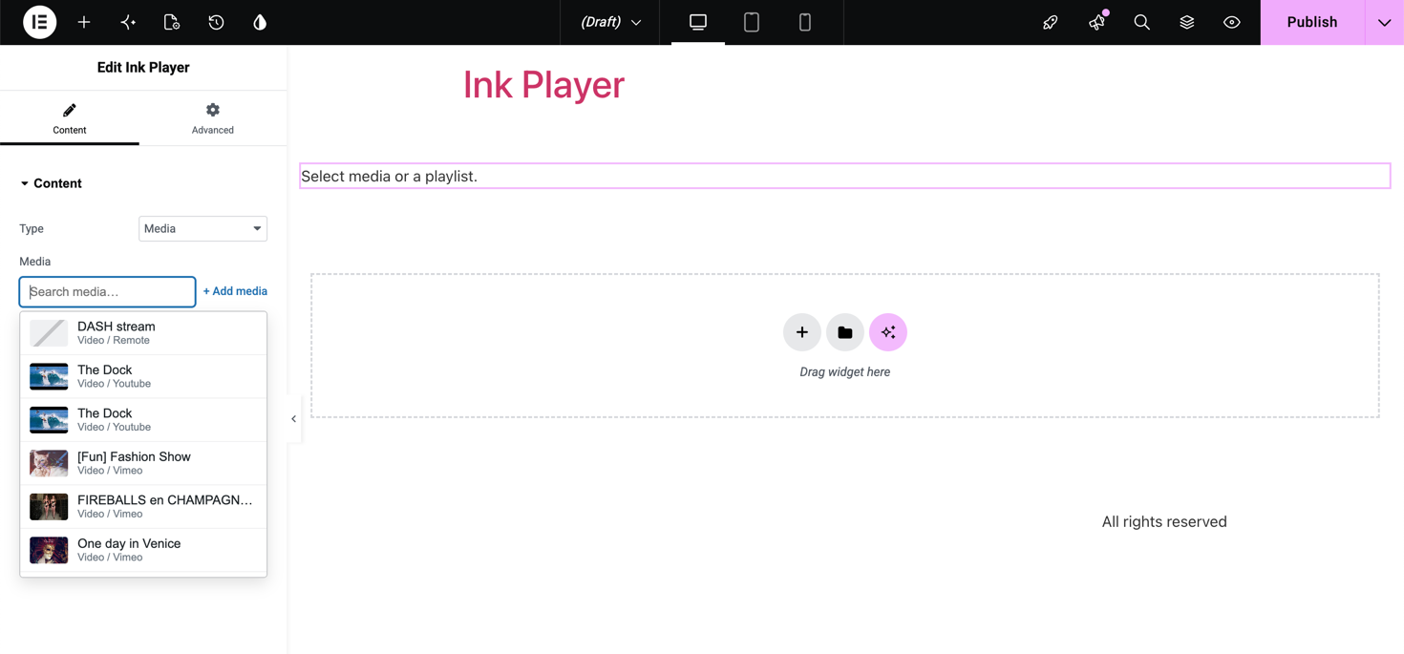Add new section with the plus button
The image size is (1404, 654).
pyautogui.click(x=802, y=332)
